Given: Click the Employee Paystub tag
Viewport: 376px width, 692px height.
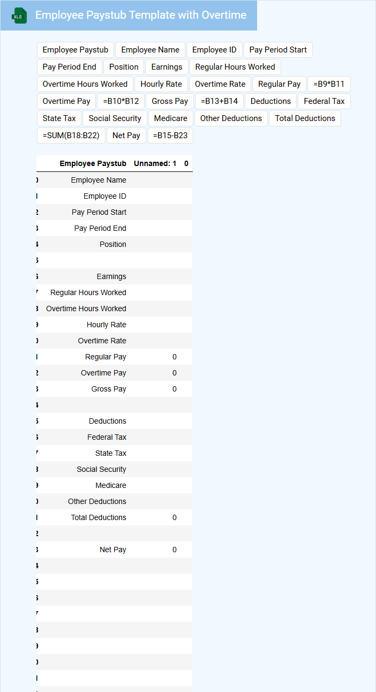Looking at the screenshot, I should (76, 50).
